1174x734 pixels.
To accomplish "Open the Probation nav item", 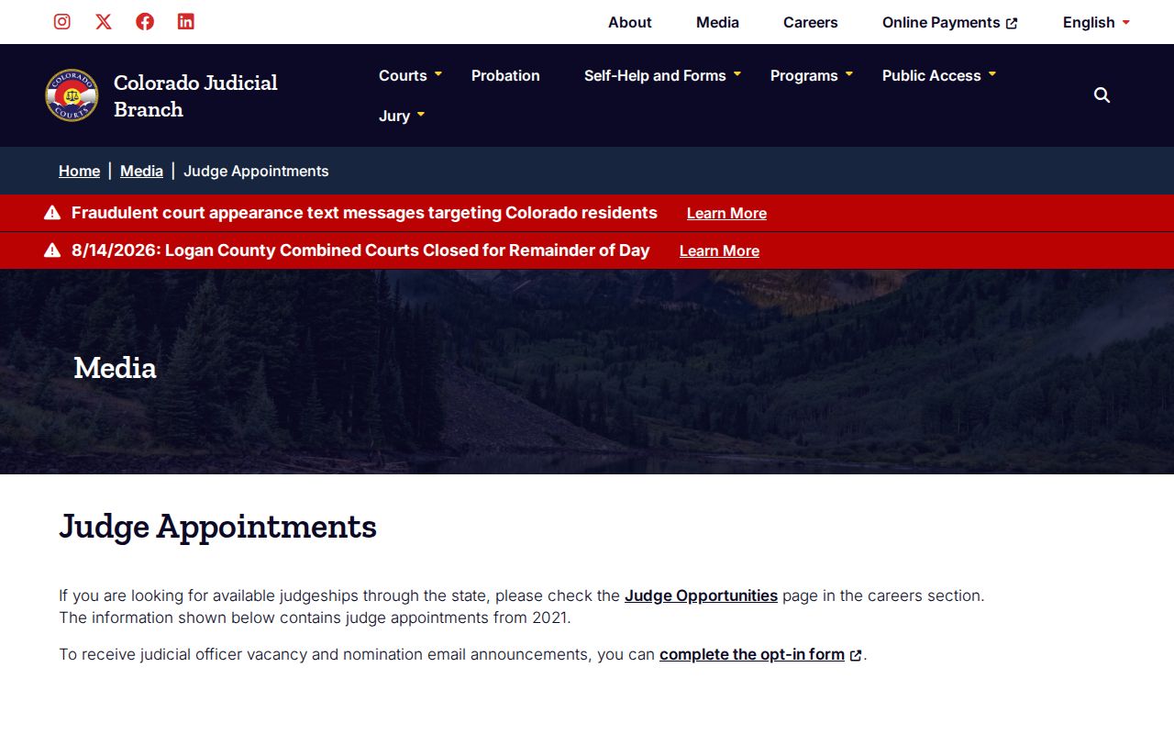I will [x=505, y=75].
